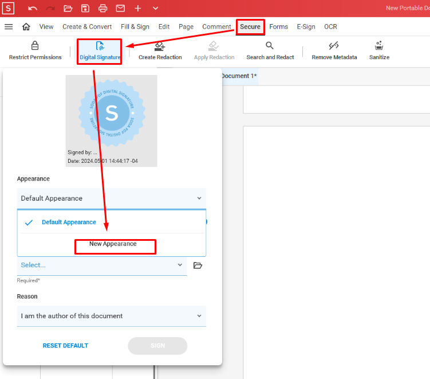Open Search and Redact tool
This screenshot has height=379, width=430.
click(270, 51)
